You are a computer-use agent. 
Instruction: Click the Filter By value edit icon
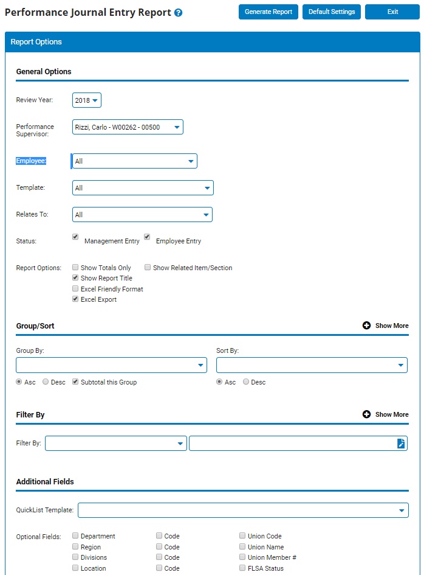pyautogui.click(x=401, y=444)
